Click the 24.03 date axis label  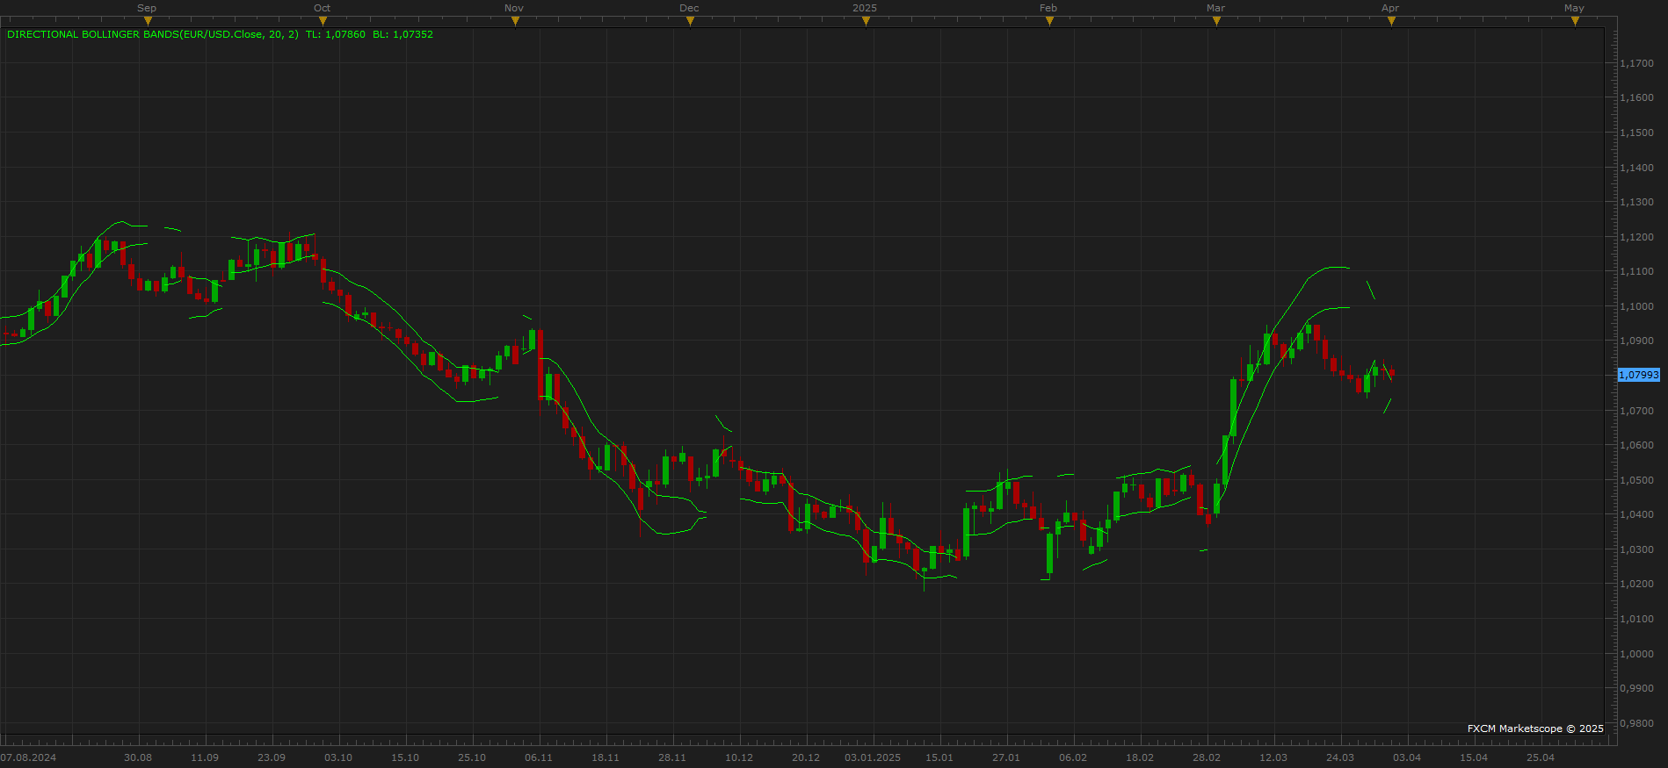pyautogui.click(x=1340, y=757)
